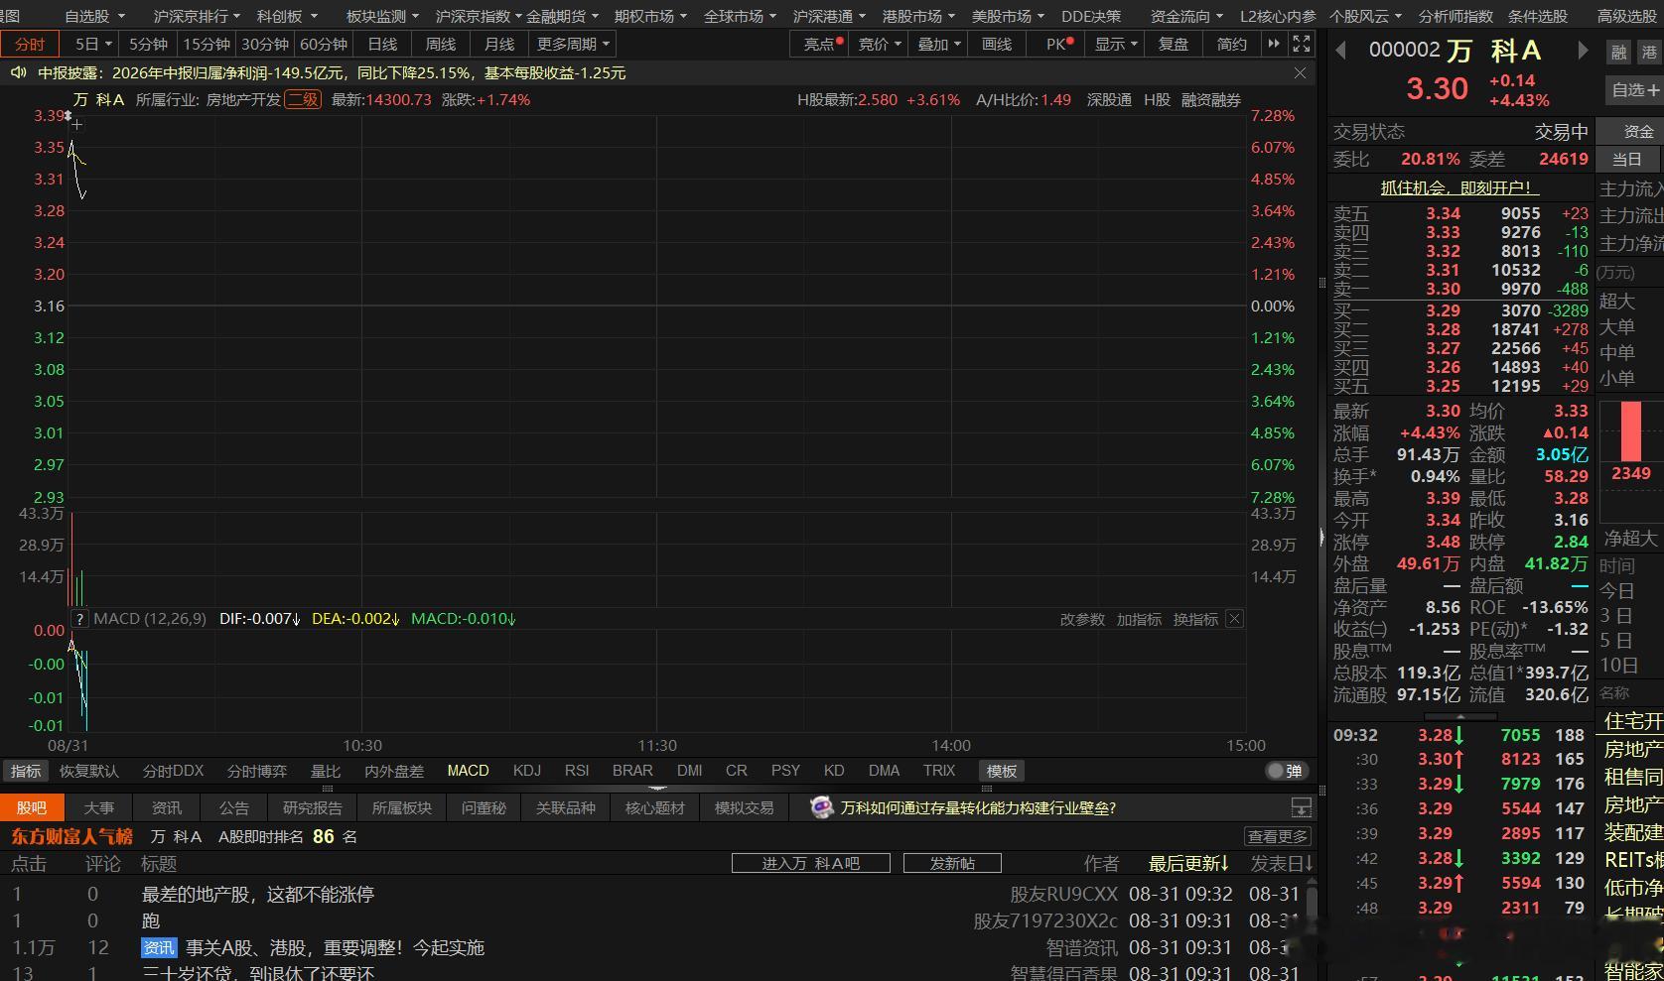Image resolution: width=1664 pixels, height=981 pixels.
Task: Select the 分时 intraday chart period
Action: (x=30, y=44)
